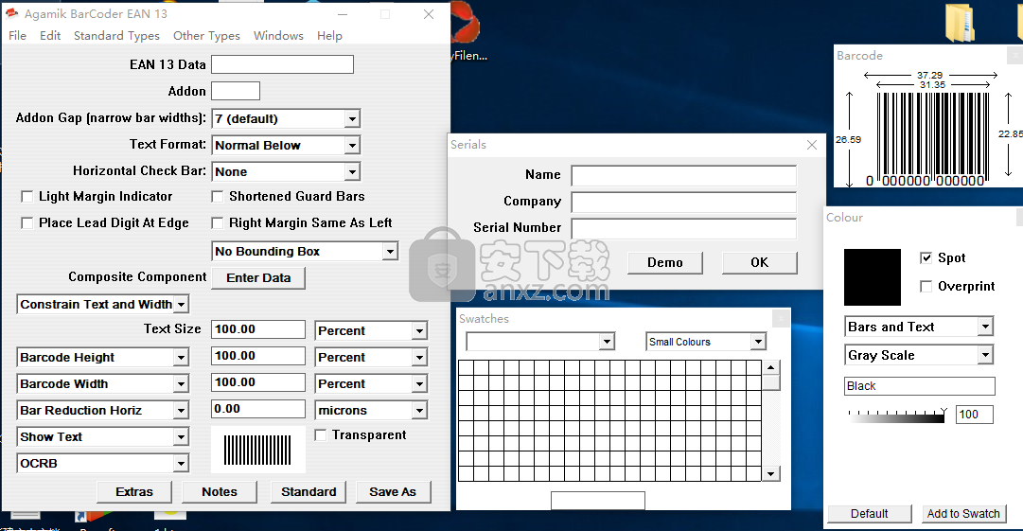The height and width of the screenshot is (531, 1023).
Task: Open the File menu
Action: 18,36
